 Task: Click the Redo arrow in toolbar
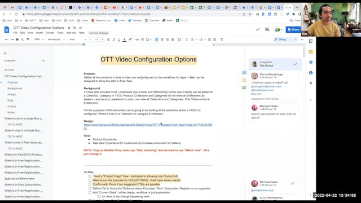12,39
